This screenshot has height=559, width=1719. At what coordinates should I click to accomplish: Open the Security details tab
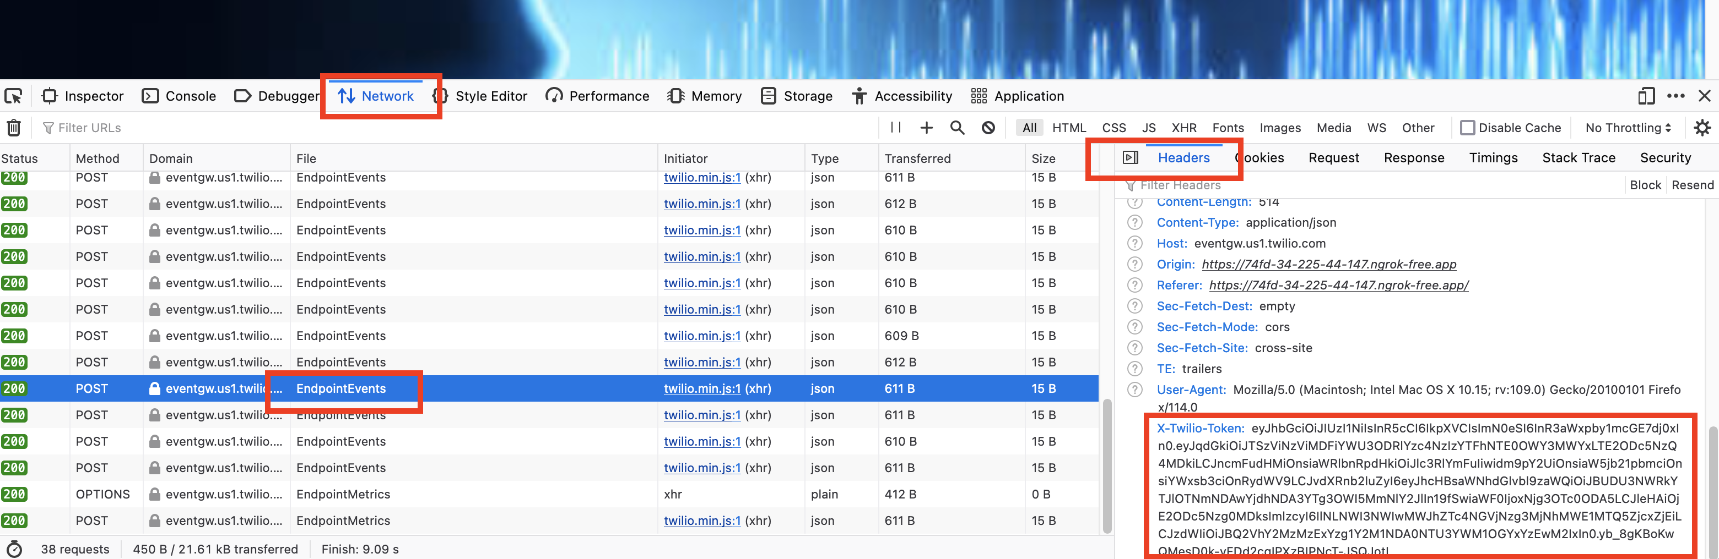click(1665, 158)
